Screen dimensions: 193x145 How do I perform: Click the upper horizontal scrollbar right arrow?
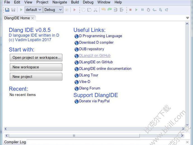183,129
